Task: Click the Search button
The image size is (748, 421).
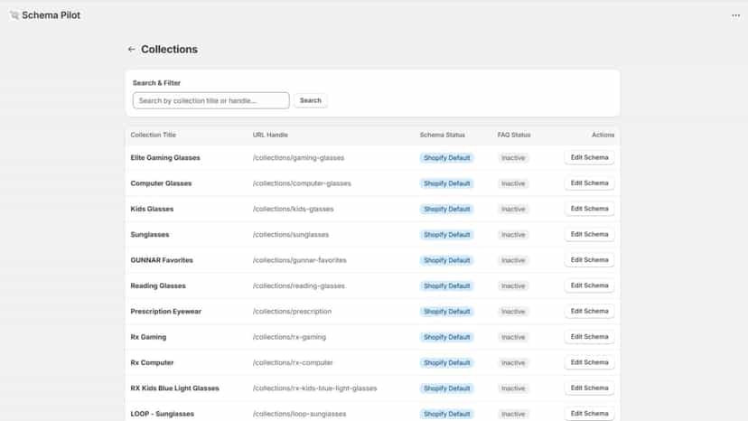Action: tap(311, 100)
